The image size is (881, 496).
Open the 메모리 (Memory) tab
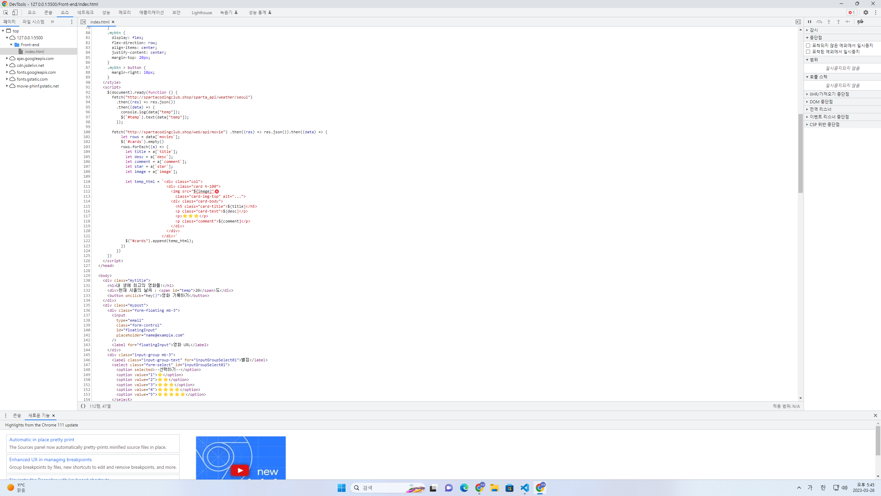point(125,12)
